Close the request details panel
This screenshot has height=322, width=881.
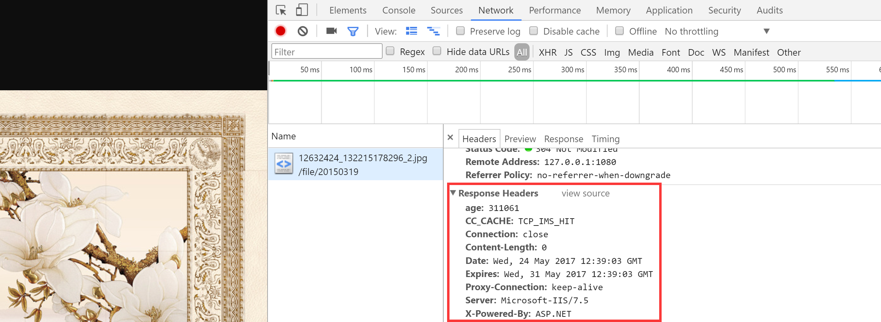(450, 137)
